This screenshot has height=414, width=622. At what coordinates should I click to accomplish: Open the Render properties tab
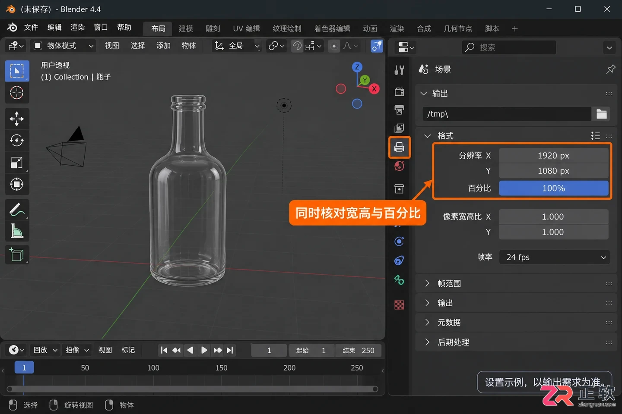pyautogui.click(x=399, y=91)
